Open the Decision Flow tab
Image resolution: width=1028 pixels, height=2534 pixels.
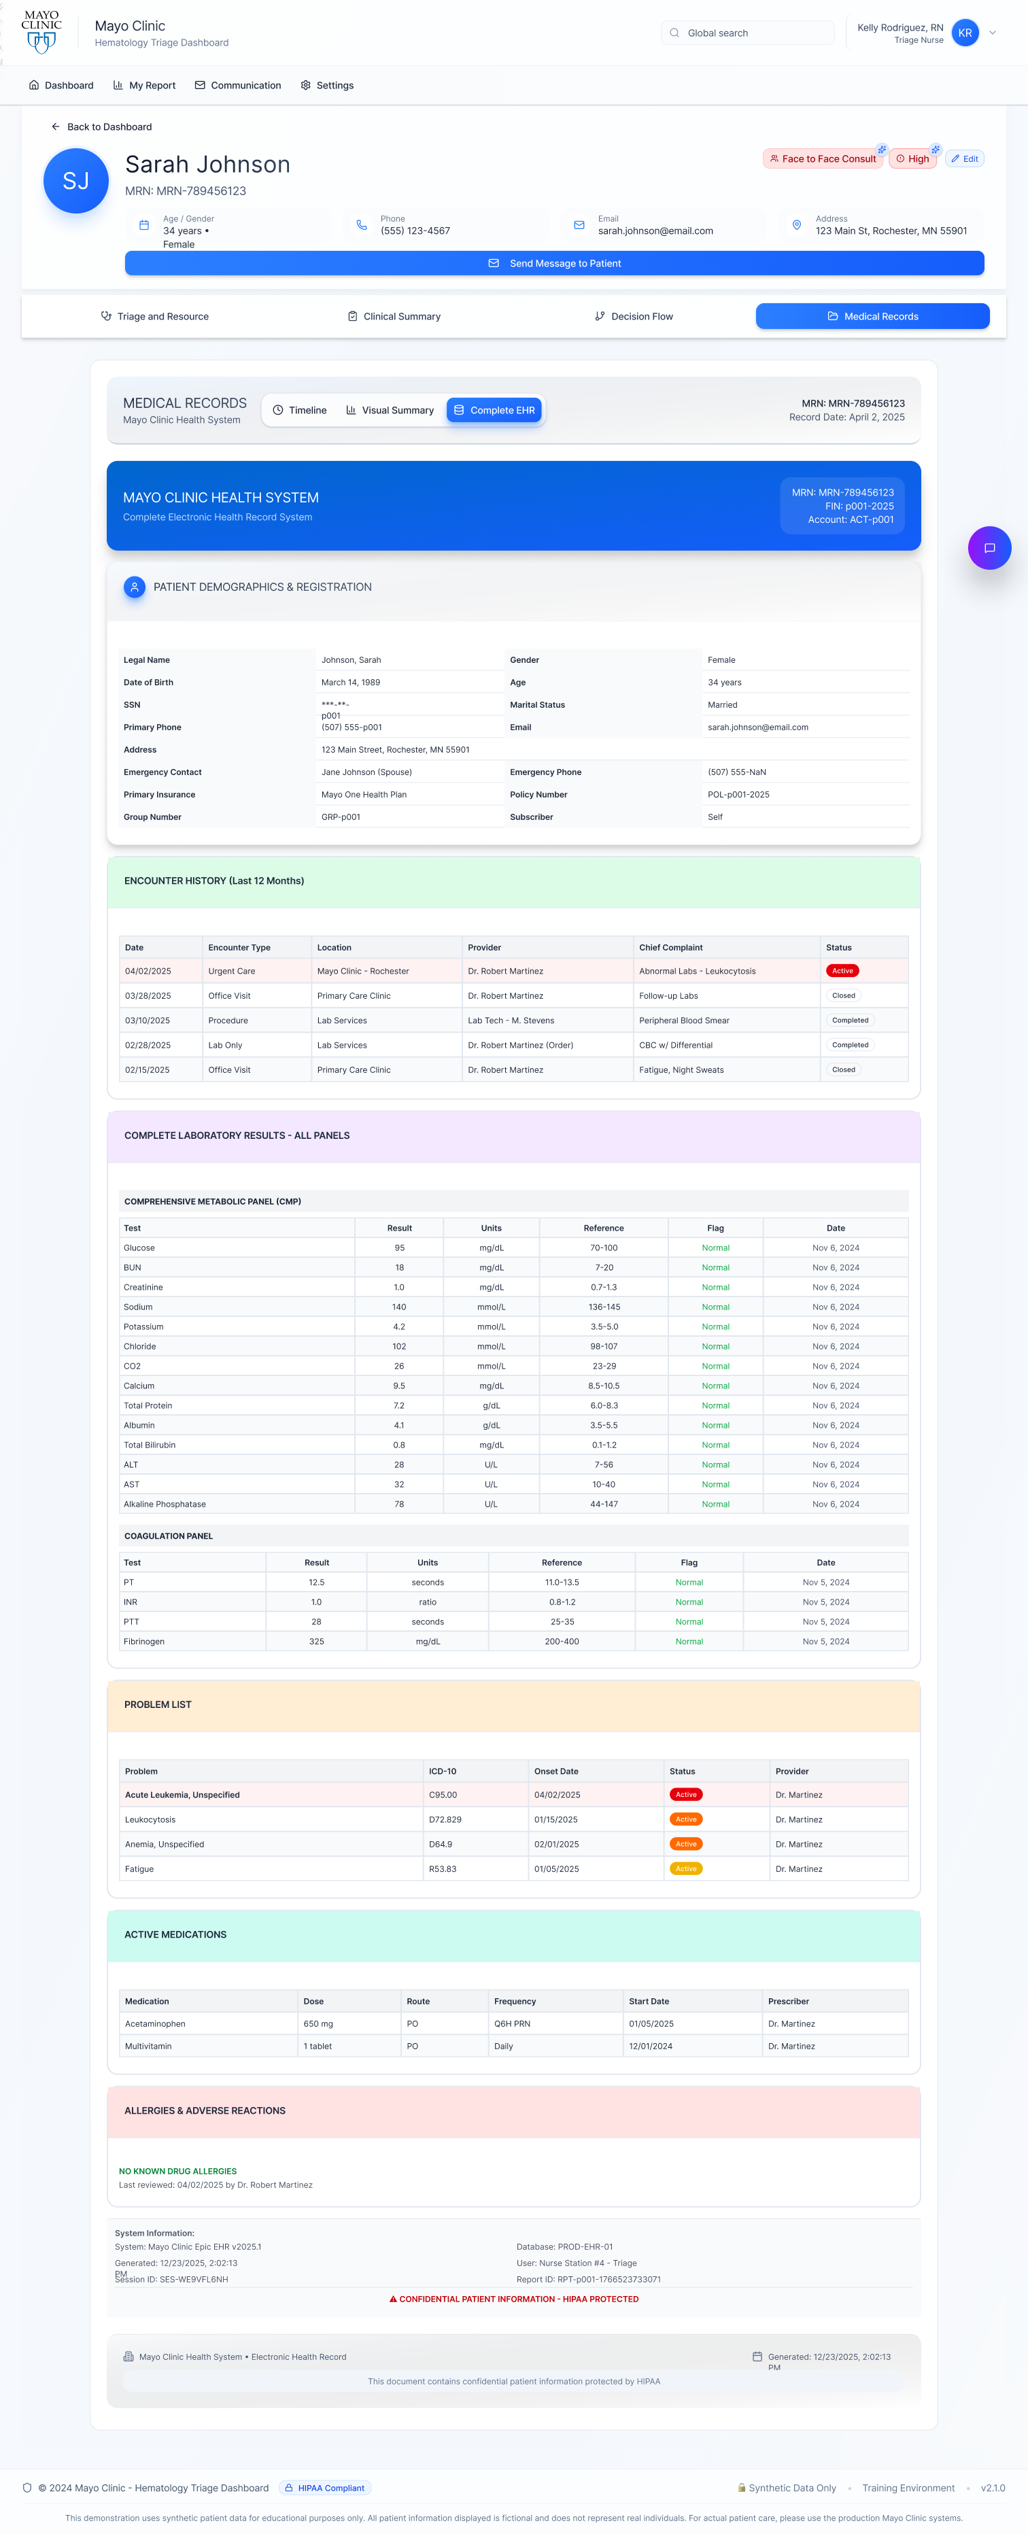tap(634, 317)
